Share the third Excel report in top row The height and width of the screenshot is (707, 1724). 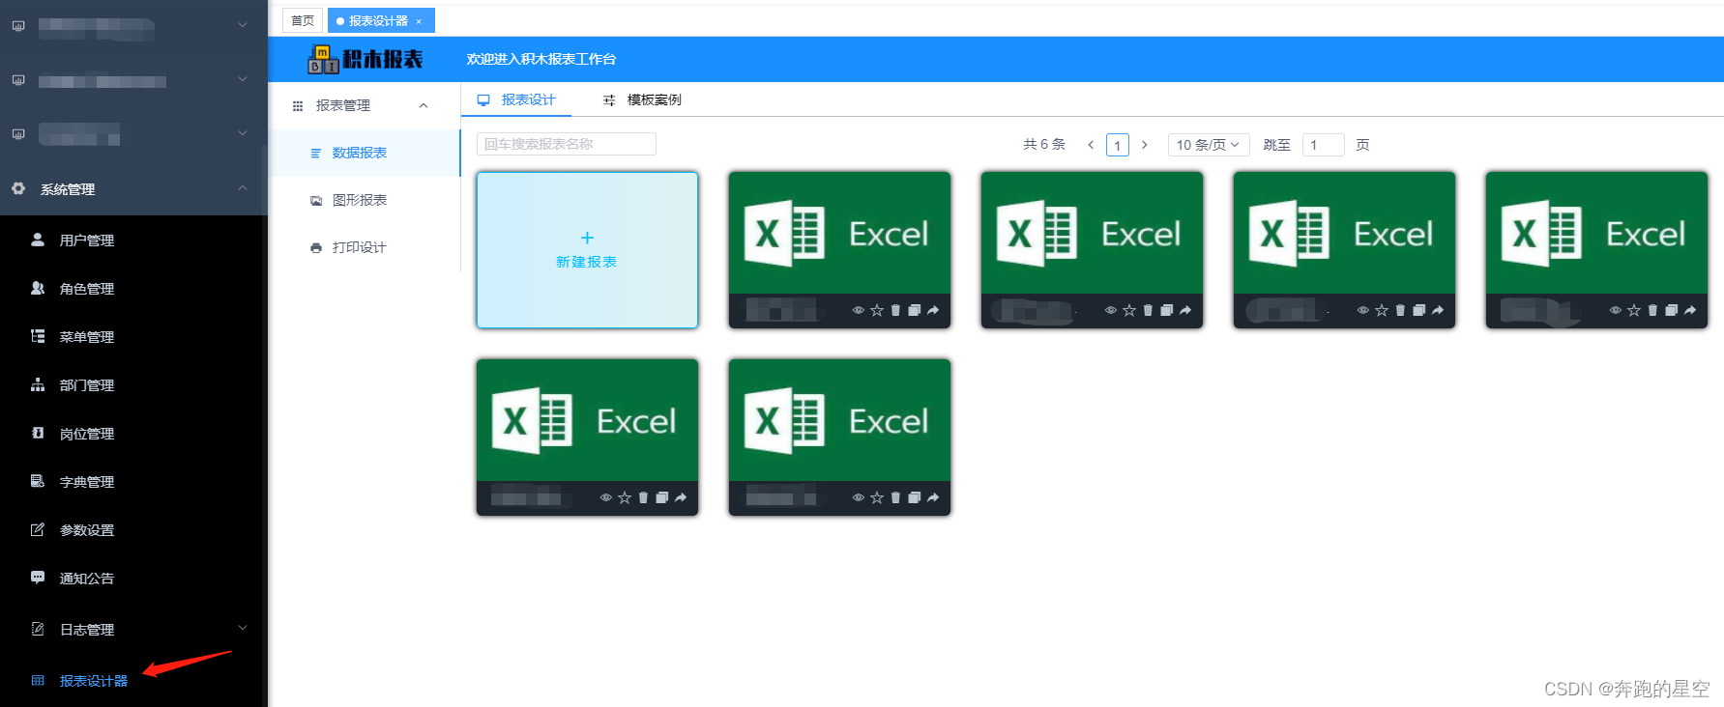(x=1438, y=310)
